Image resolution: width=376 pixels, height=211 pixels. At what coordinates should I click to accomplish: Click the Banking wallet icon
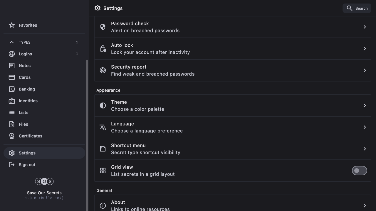pos(12,89)
